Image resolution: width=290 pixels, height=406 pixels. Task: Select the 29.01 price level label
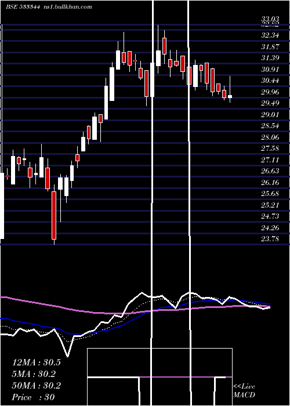coord(270,115)
